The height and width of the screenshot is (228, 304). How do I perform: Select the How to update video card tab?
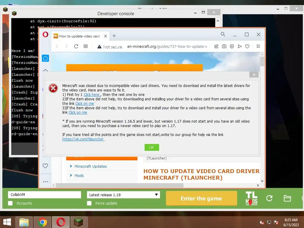coord(80,36)
